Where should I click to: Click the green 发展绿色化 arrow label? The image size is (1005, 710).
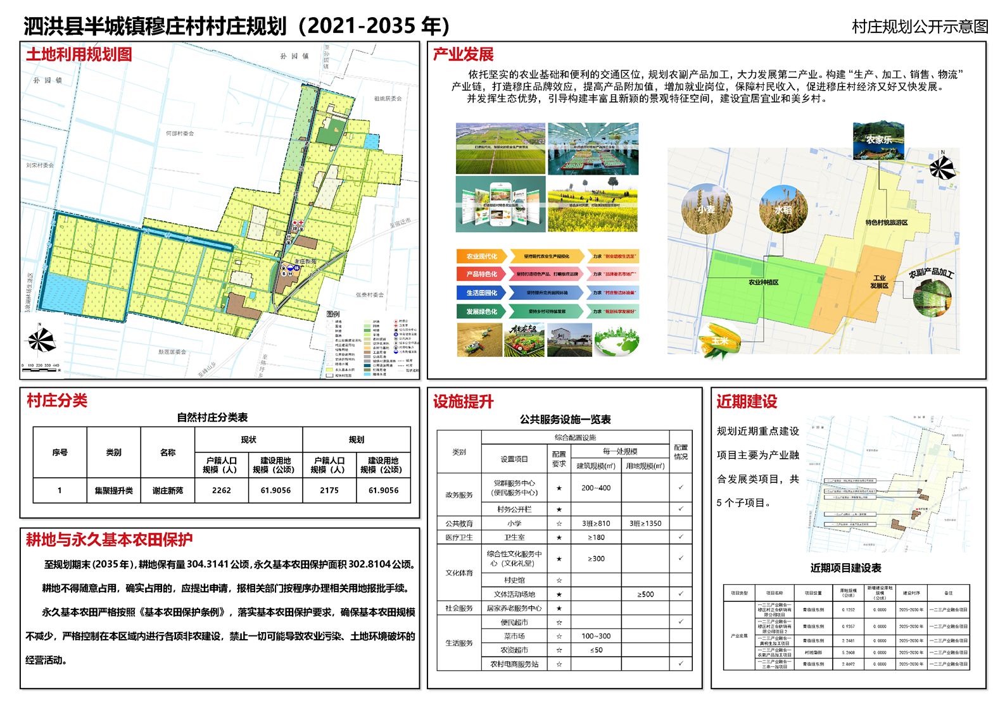tap(481, 311)
